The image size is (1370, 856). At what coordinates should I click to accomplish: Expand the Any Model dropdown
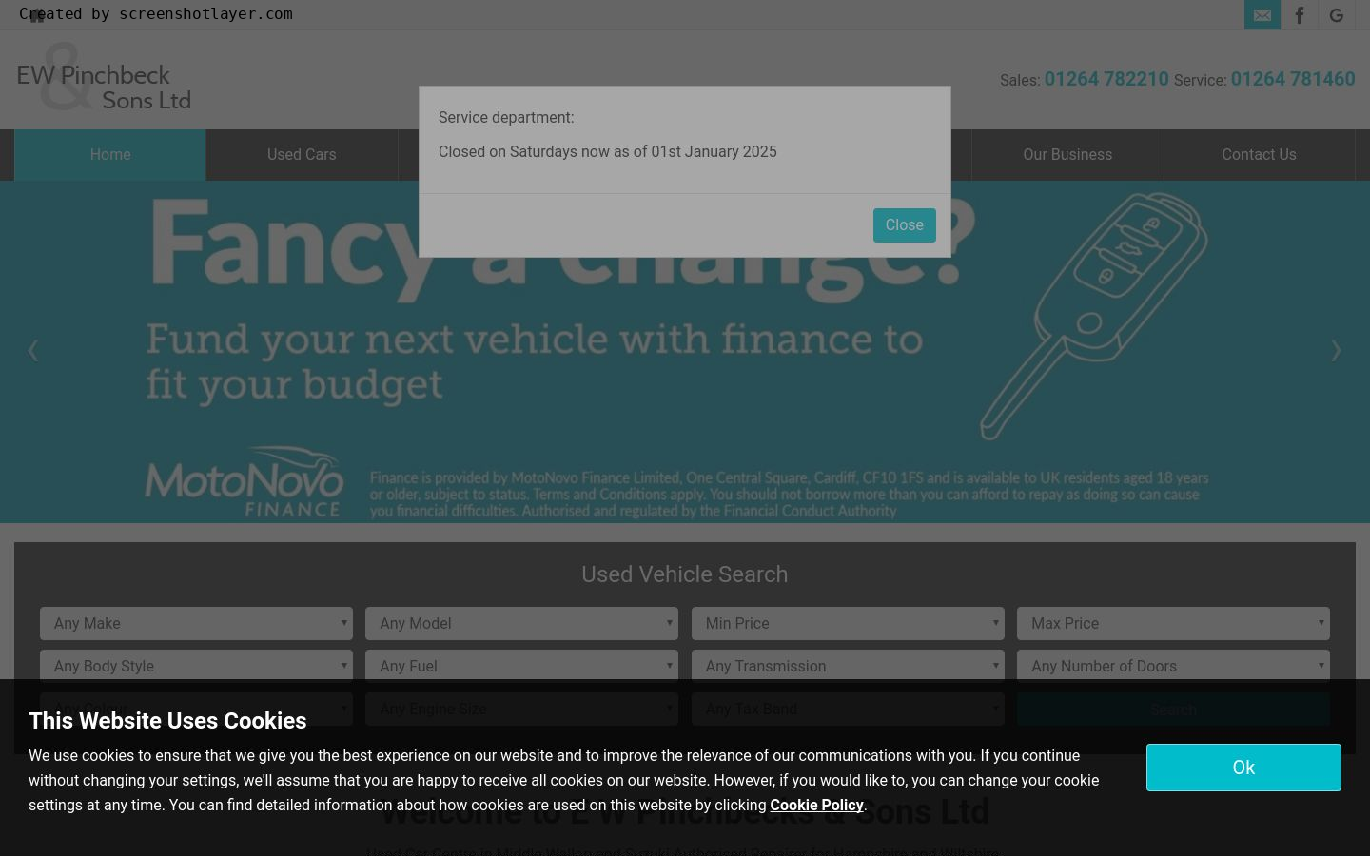coord(521,624)
